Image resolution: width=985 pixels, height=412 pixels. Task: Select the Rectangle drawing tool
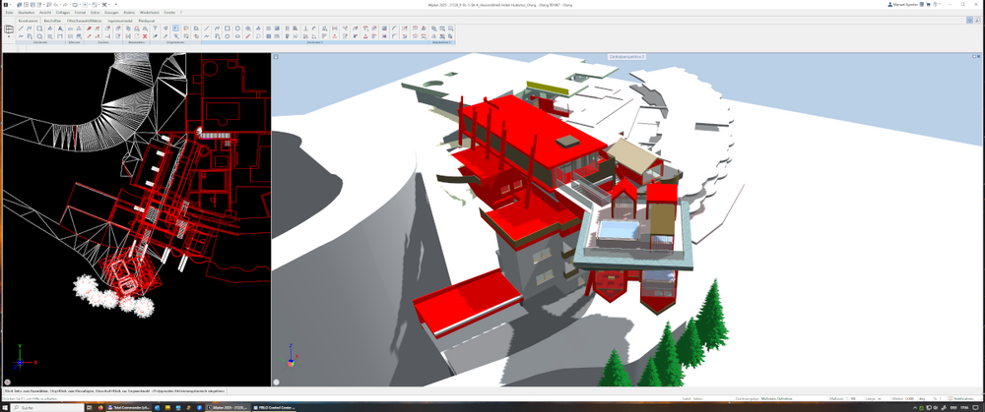[x=228, y=29]
